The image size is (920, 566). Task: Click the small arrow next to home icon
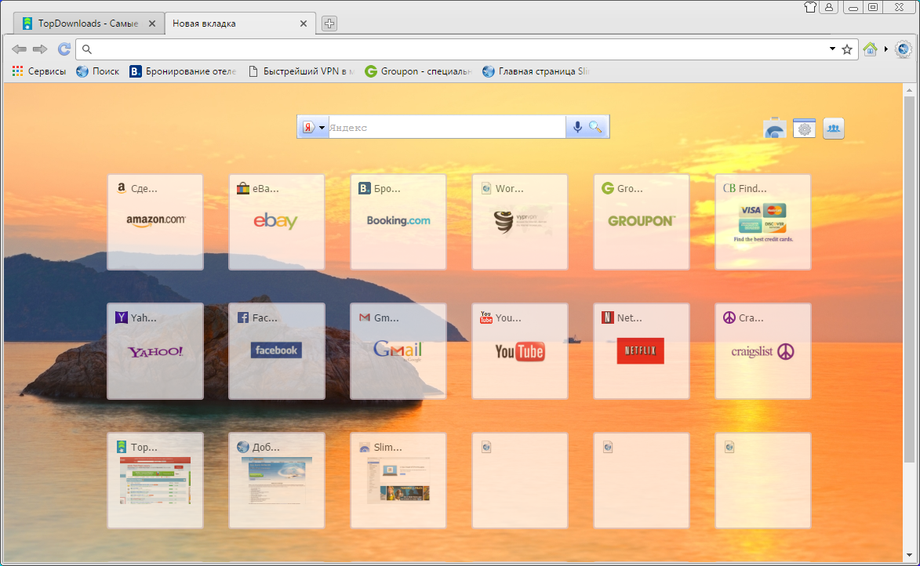(x=886, y=49)
